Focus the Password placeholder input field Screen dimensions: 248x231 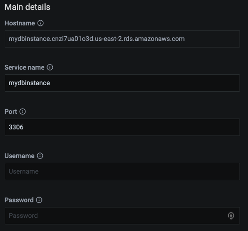[x=122, y=215]
